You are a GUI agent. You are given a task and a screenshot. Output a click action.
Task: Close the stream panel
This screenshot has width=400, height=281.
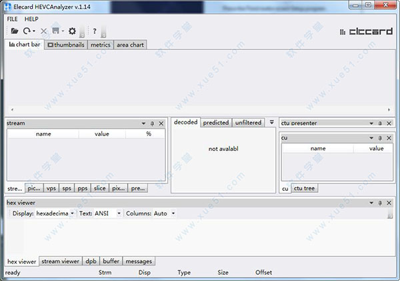click(x=161, y=123)
